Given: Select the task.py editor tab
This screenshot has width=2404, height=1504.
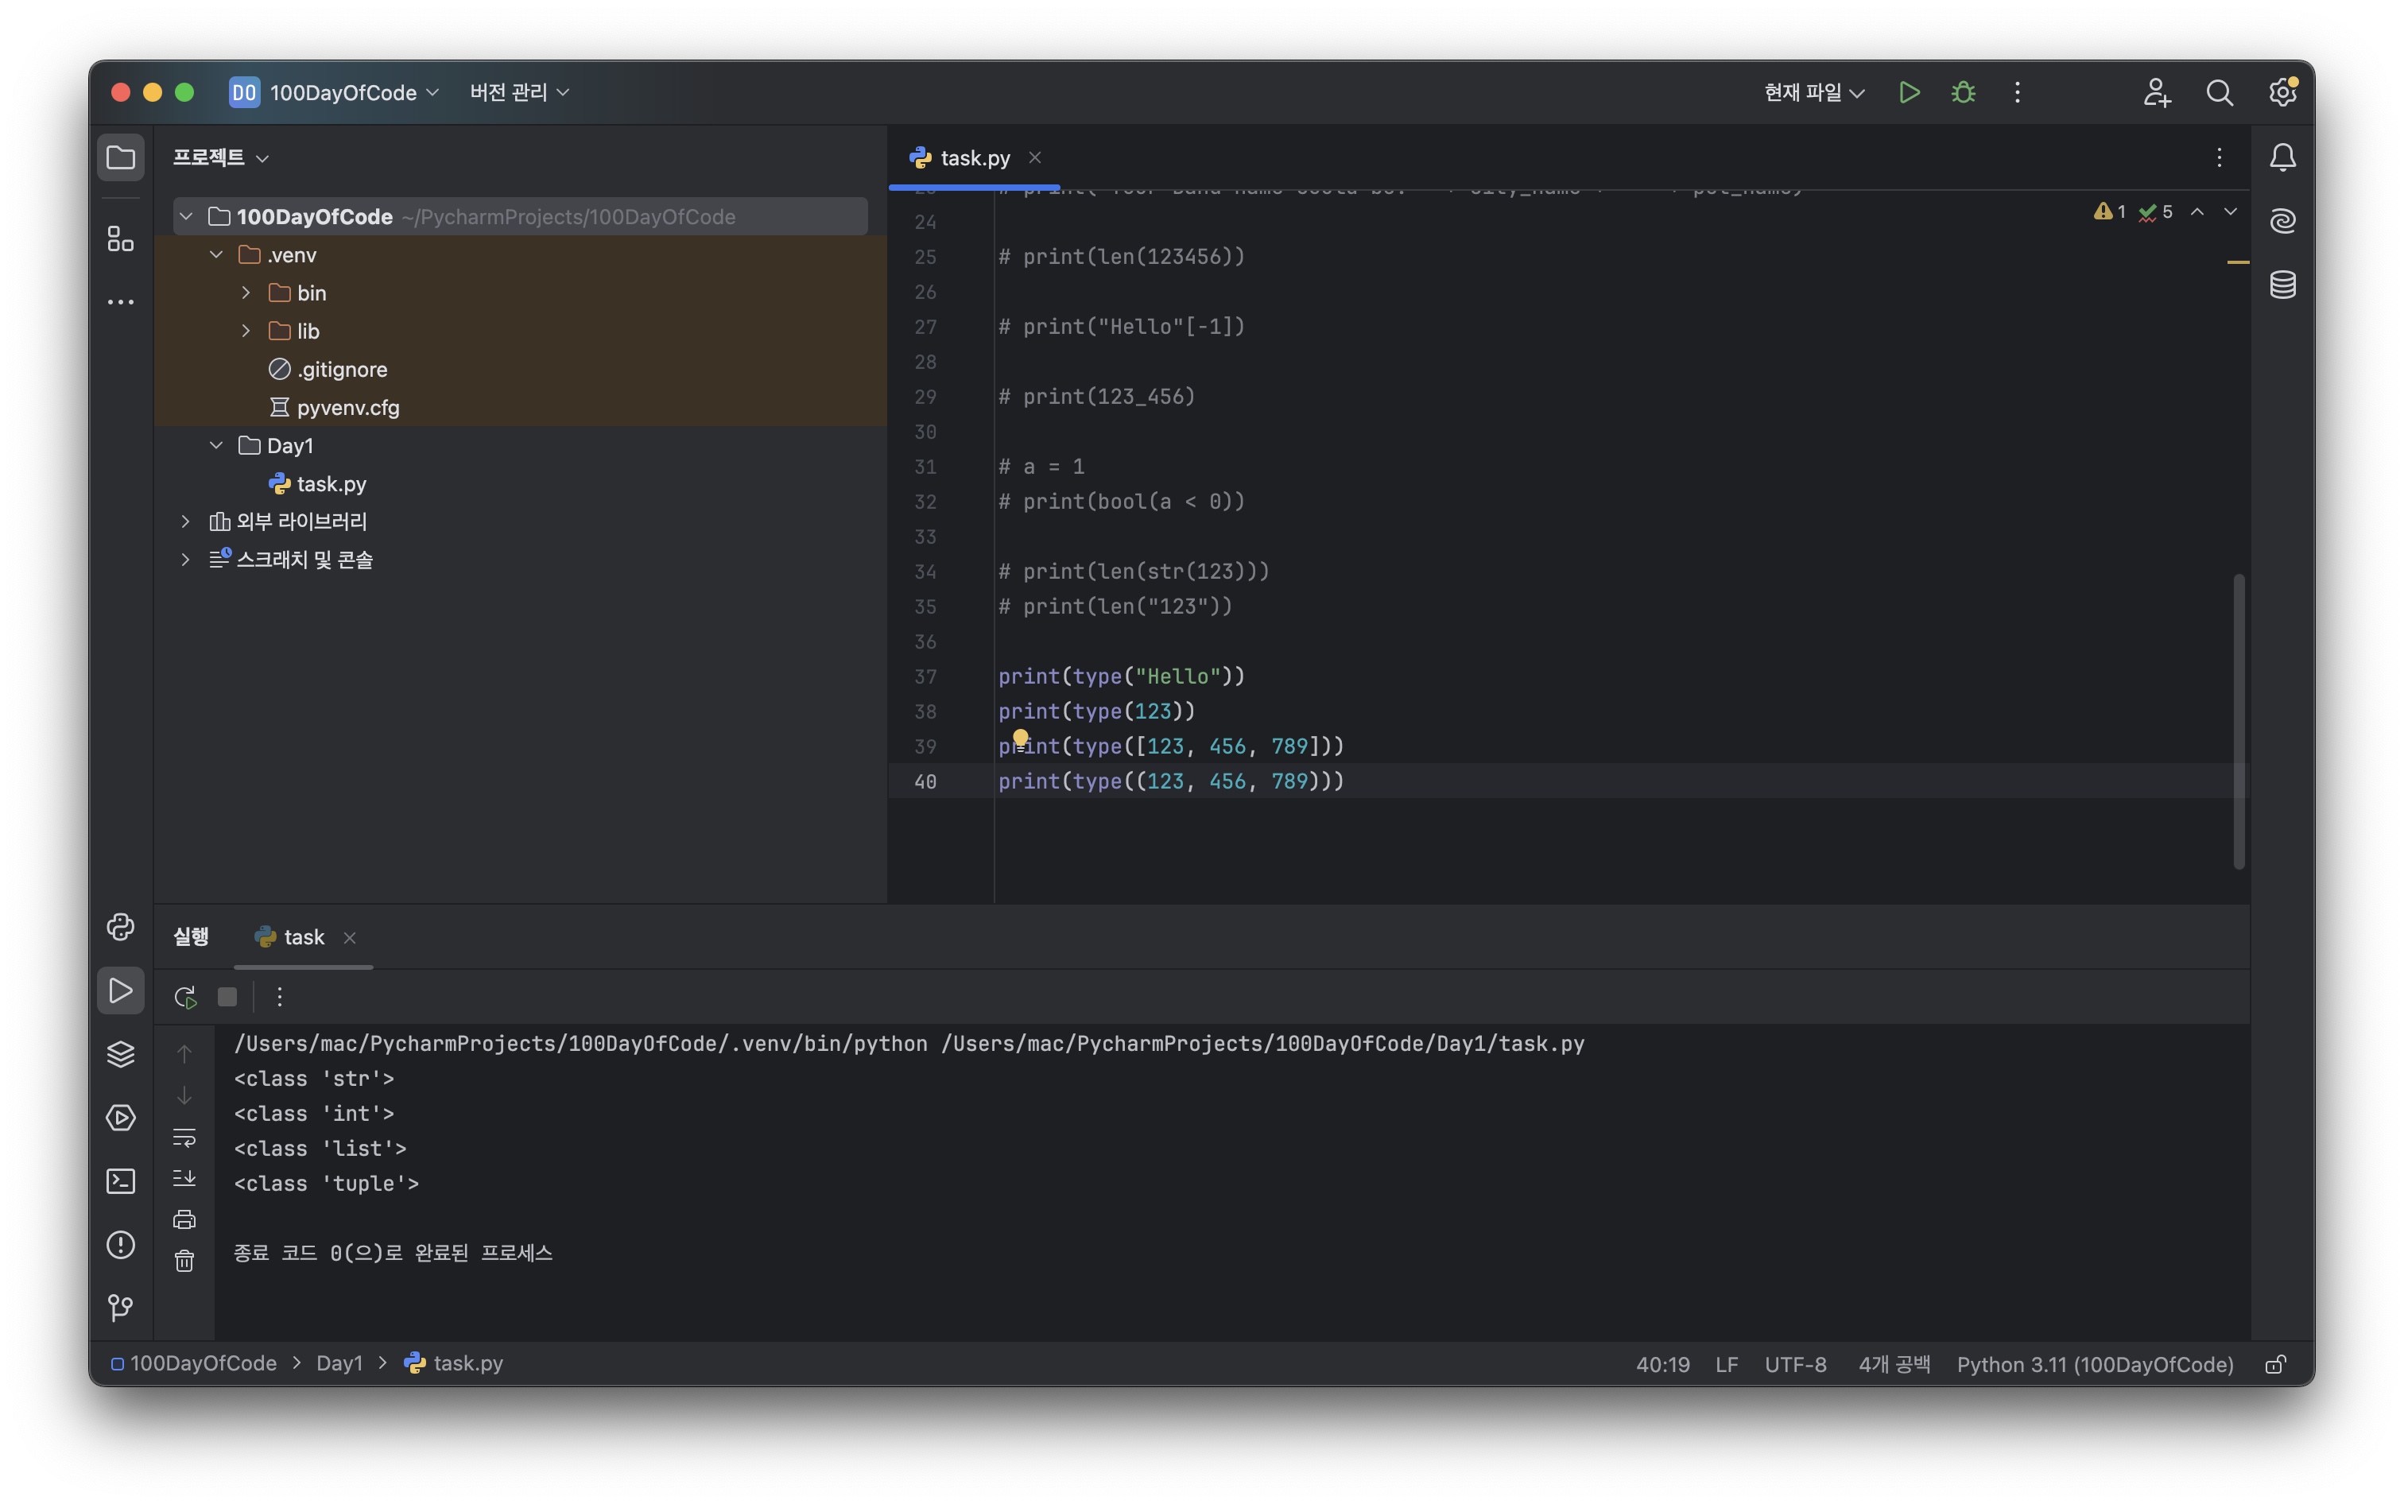Looking at the screenshot, I should (974, 157).
